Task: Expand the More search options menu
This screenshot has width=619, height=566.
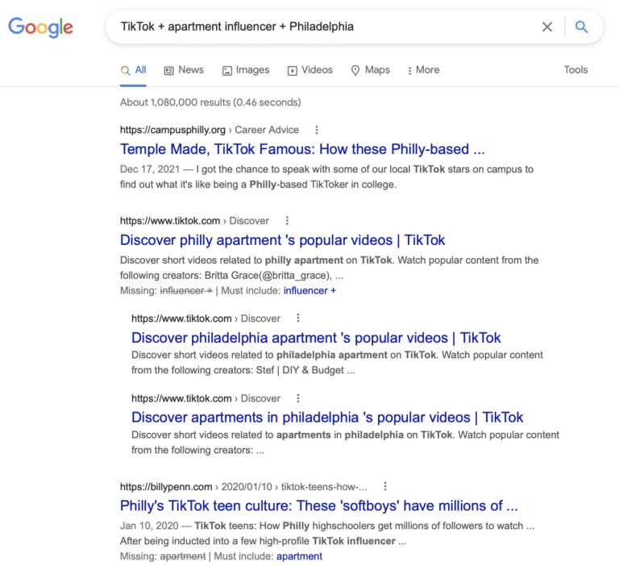Action: click(424, 70)
